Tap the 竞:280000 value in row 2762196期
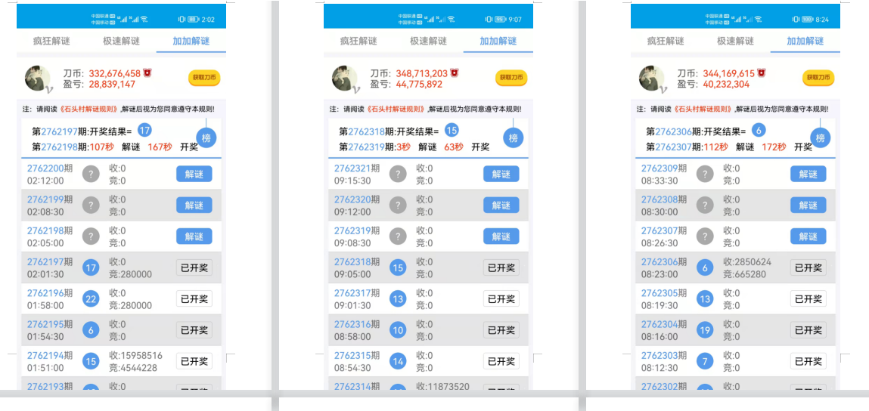This screenshot has height=411, width=869. pyautogui.click(x=131, y=306)
